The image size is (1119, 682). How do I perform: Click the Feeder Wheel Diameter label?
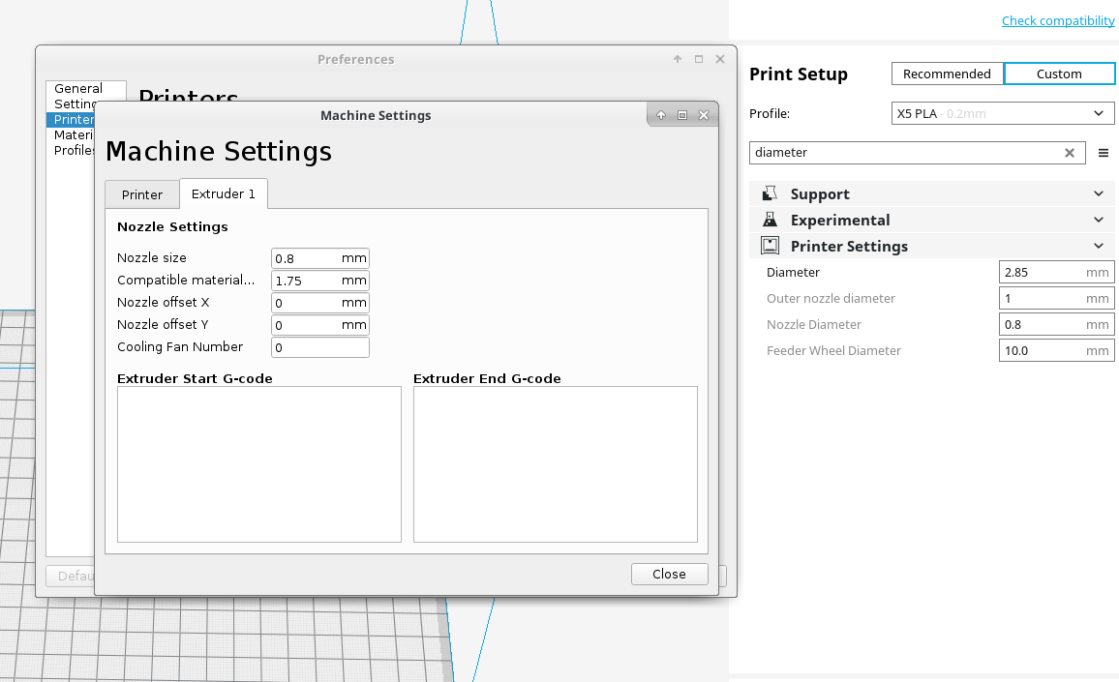point(833,350)
